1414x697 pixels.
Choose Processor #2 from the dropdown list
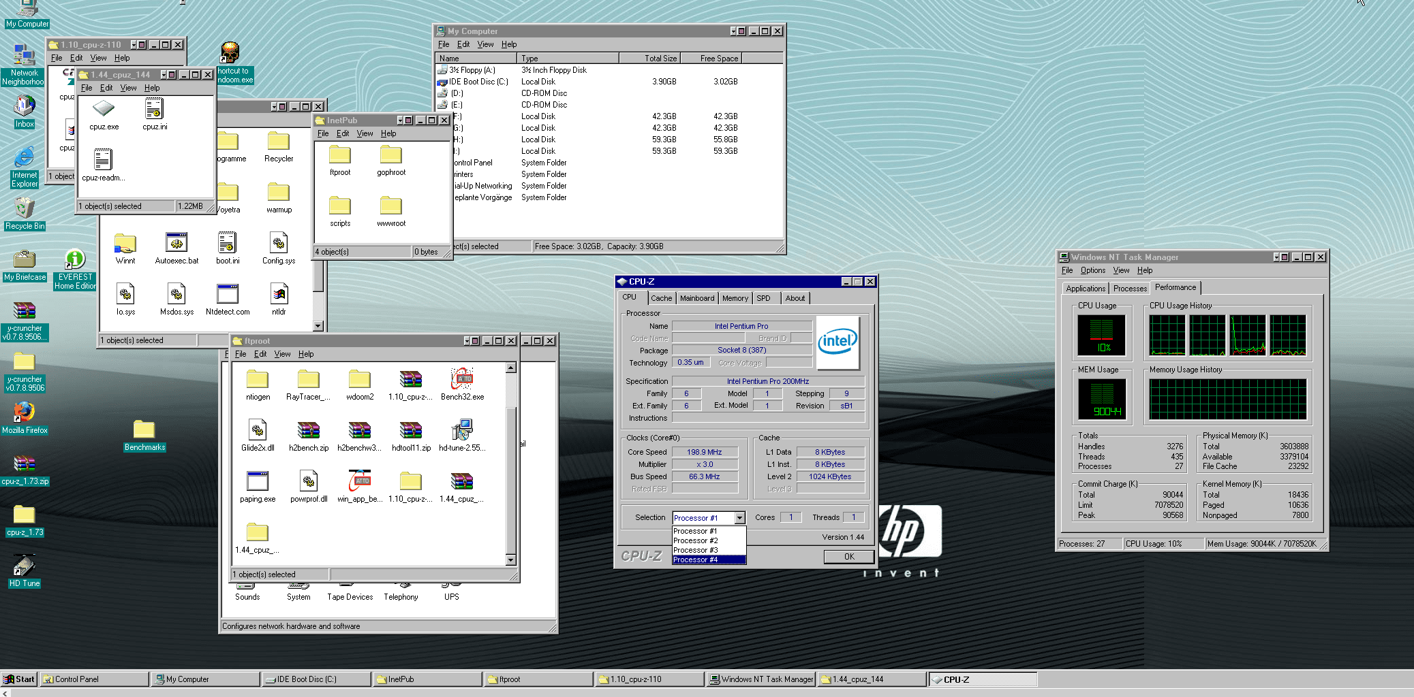point(709,540)
